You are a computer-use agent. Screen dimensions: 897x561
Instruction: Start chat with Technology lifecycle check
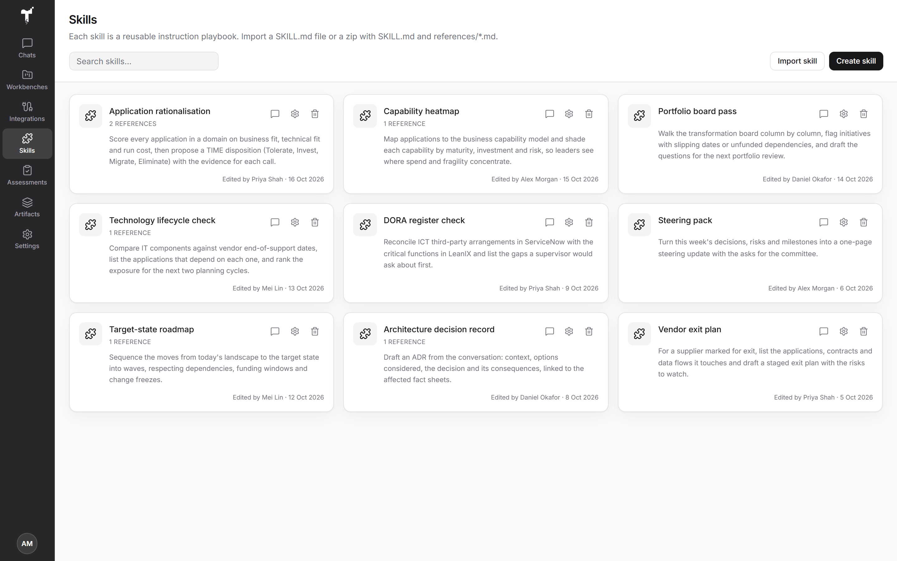click(275, 222)
